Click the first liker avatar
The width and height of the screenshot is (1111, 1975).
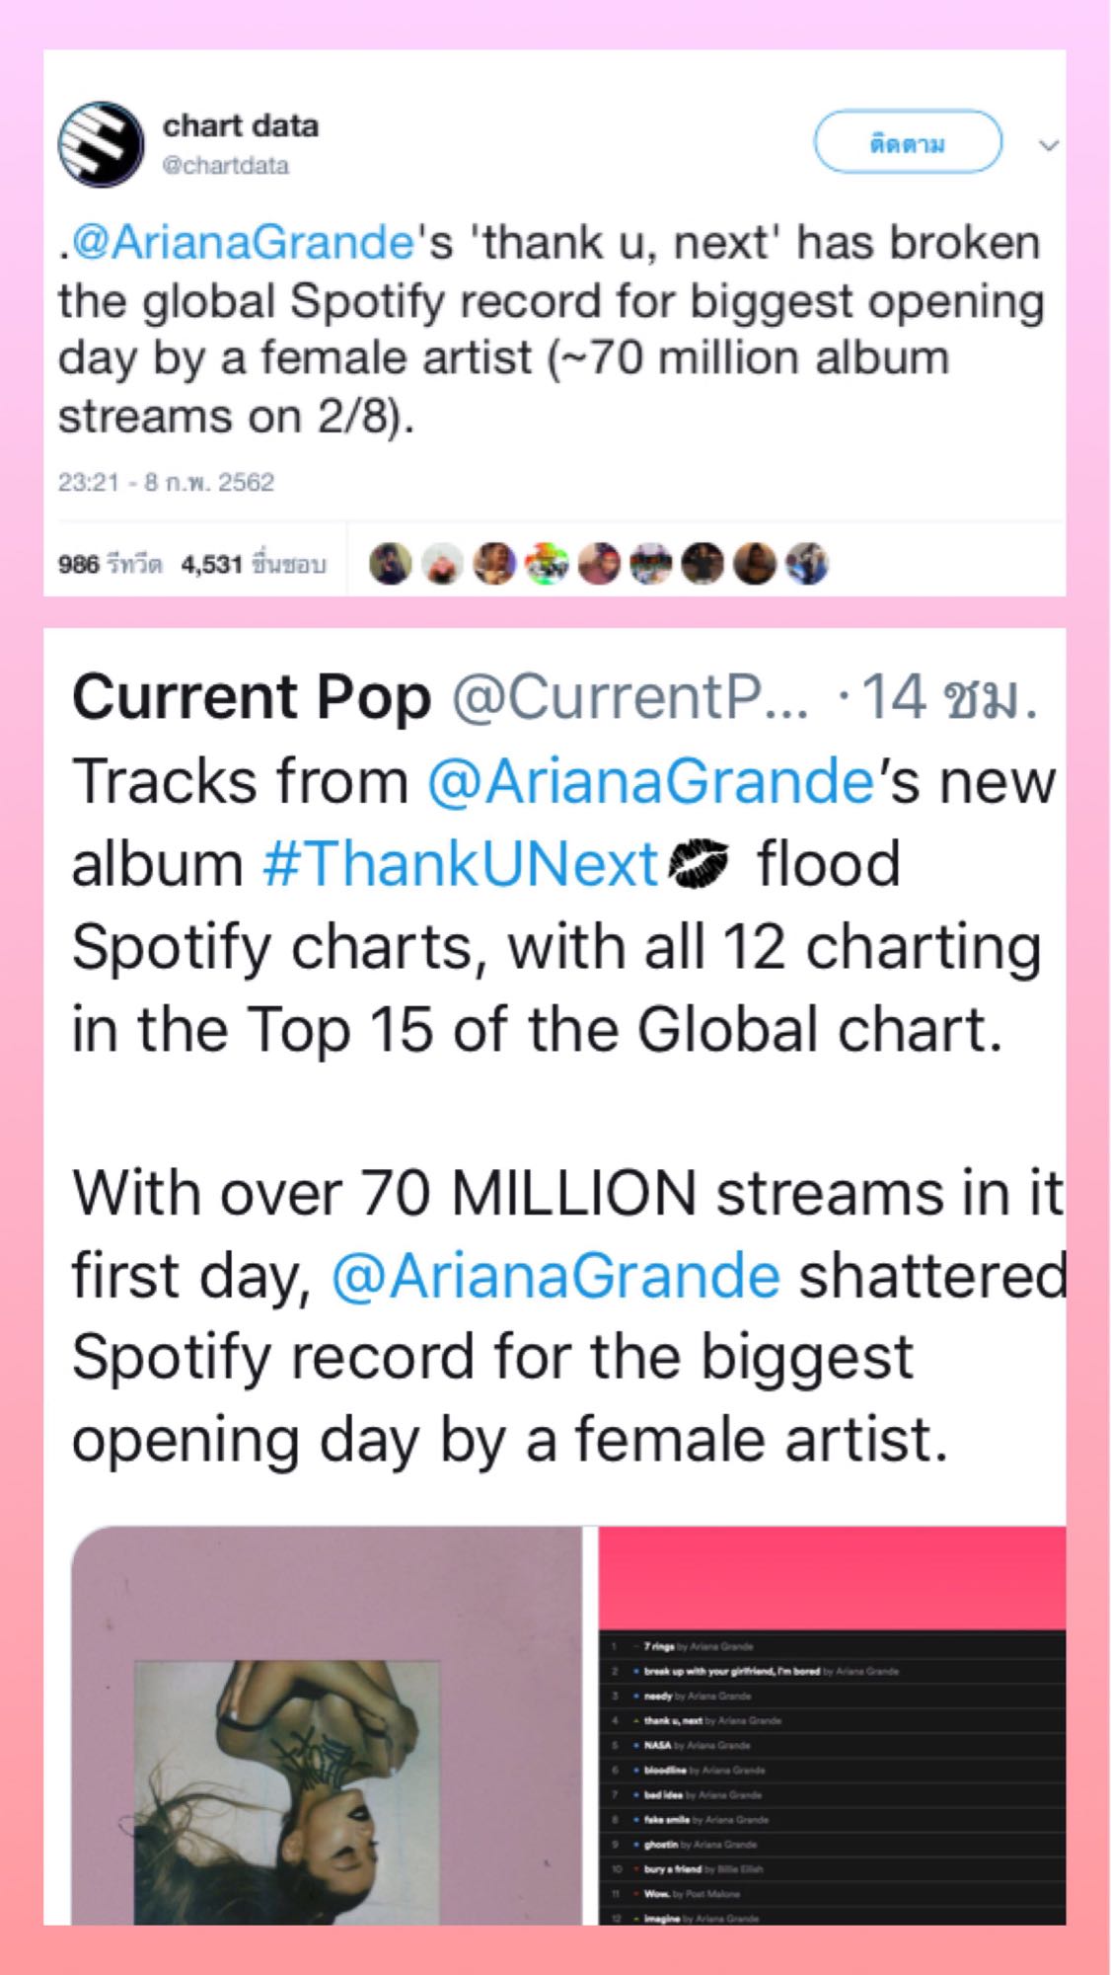tap(390, 565)
